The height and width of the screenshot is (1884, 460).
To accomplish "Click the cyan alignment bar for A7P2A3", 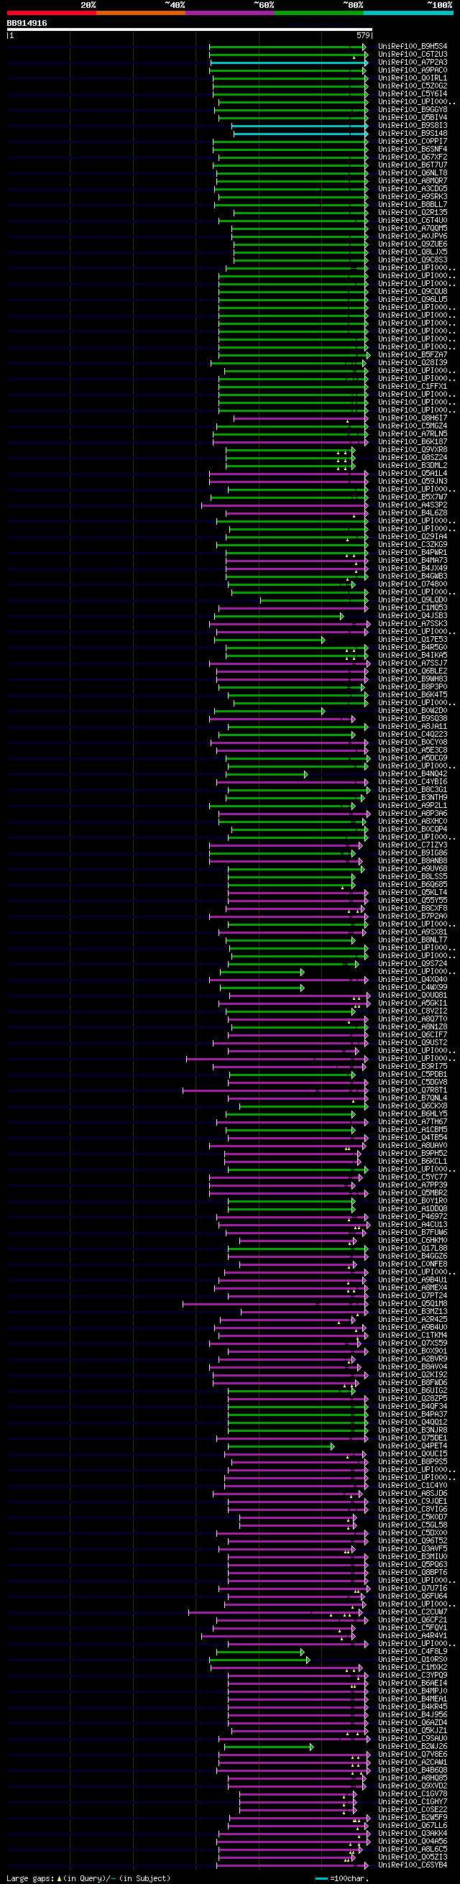I will pyautogui.click(x=289, y=63).
